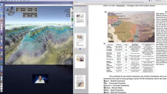Click the Latitude readout box
This screenshot has height=94, width=167.
(x=19, y=9)
